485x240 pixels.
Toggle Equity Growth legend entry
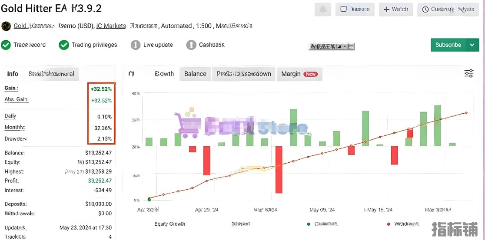click(169, 224)
